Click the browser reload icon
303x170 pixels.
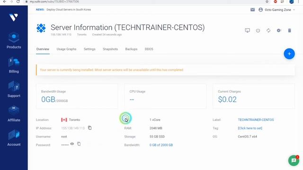click(x=18, y=1)
